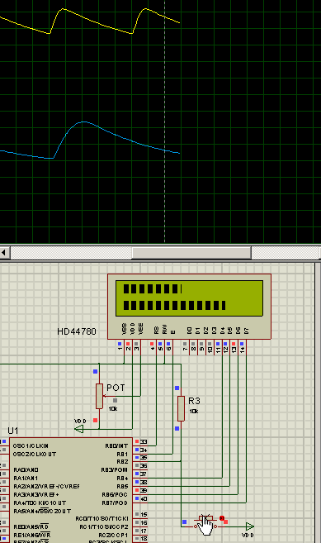Select the R3 resistor body
The height and width of the screenshot is (543, 321).
[x=181, y=408]
